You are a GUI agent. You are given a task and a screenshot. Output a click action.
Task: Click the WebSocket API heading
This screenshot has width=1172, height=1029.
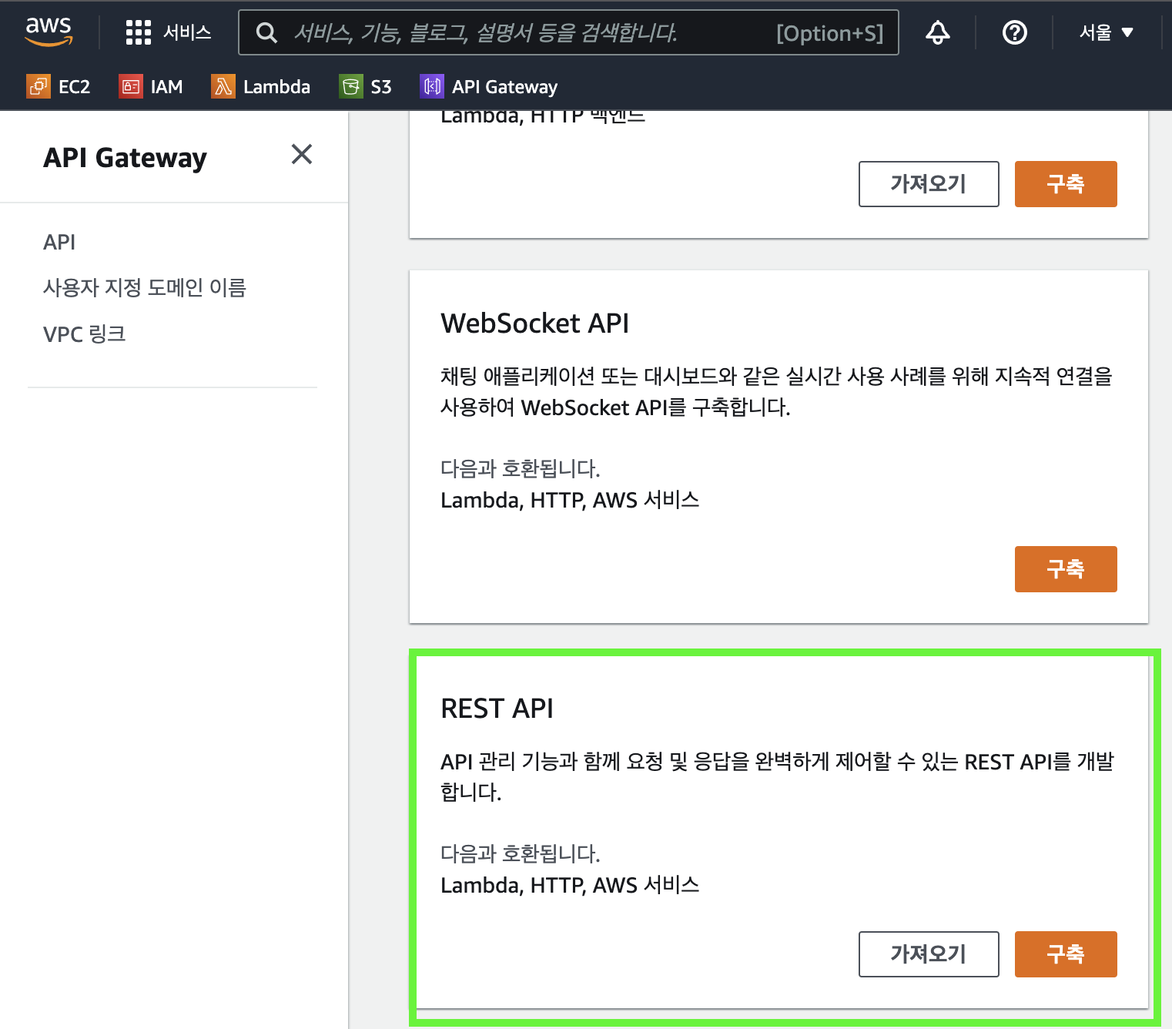coord(534,323)
